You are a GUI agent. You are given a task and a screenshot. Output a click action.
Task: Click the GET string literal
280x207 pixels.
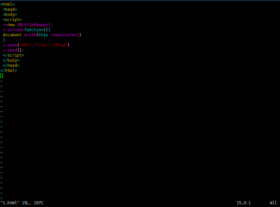tap(25, 45)
